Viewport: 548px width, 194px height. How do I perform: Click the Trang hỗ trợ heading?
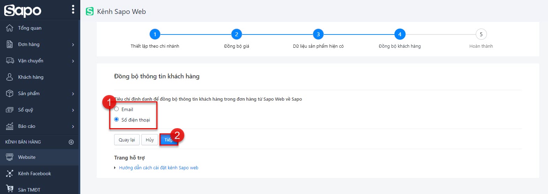click(x=129, y=158)
